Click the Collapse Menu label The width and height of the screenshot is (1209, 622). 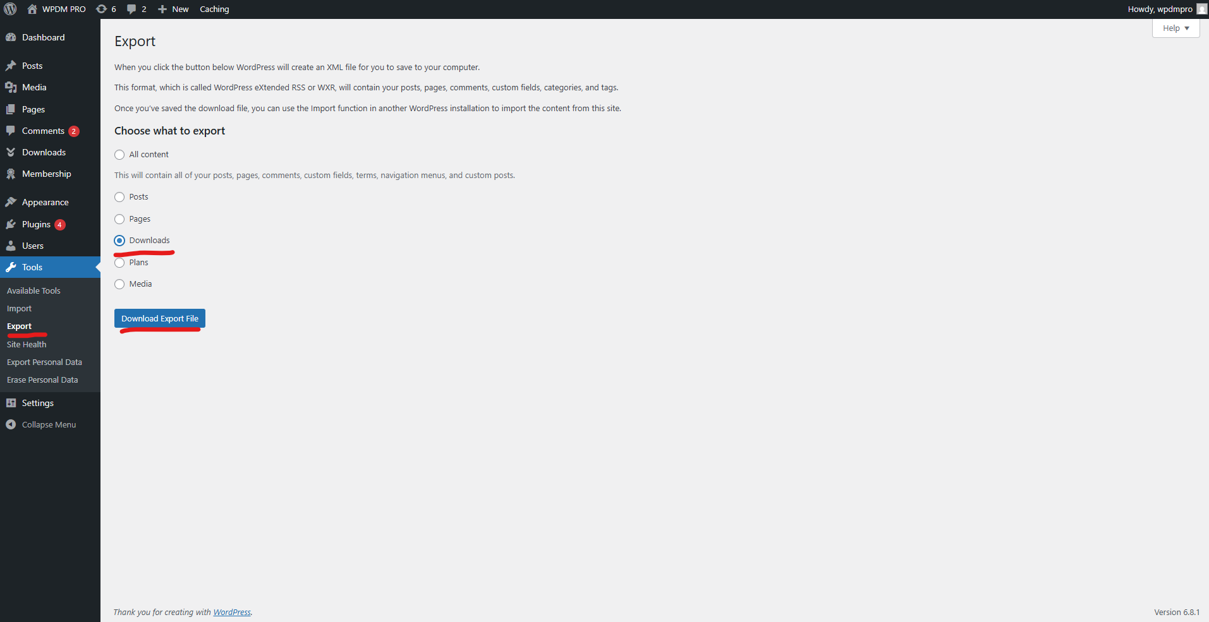coord(49,424)
